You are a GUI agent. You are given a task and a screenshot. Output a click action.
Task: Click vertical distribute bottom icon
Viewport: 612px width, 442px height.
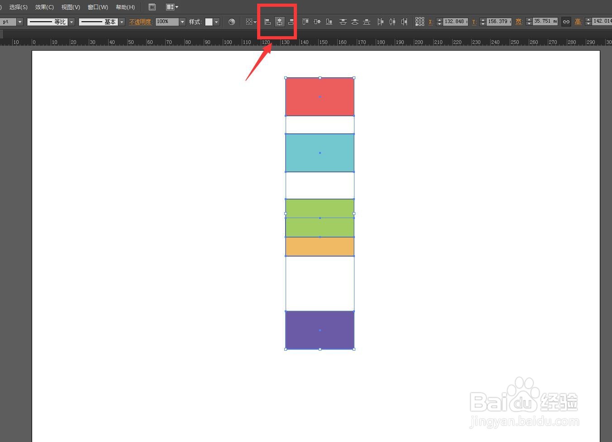(x=367, y=22)
